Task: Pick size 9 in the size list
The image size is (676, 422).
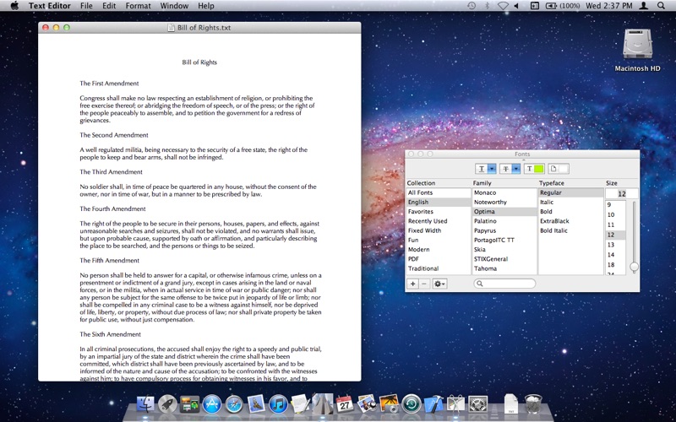Action: 616,205
